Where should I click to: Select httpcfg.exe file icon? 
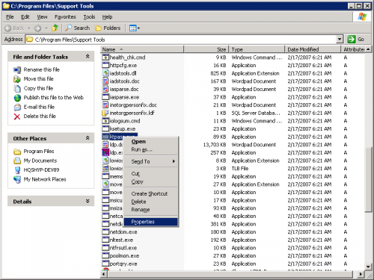105,65
